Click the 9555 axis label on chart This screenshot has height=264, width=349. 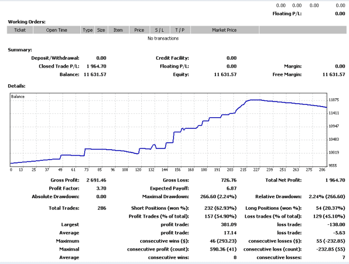[x=333, y=166]
